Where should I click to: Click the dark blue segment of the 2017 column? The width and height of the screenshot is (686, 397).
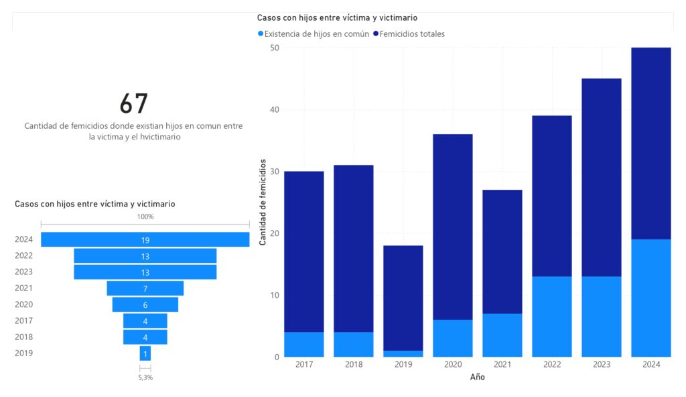pos(303,251)
